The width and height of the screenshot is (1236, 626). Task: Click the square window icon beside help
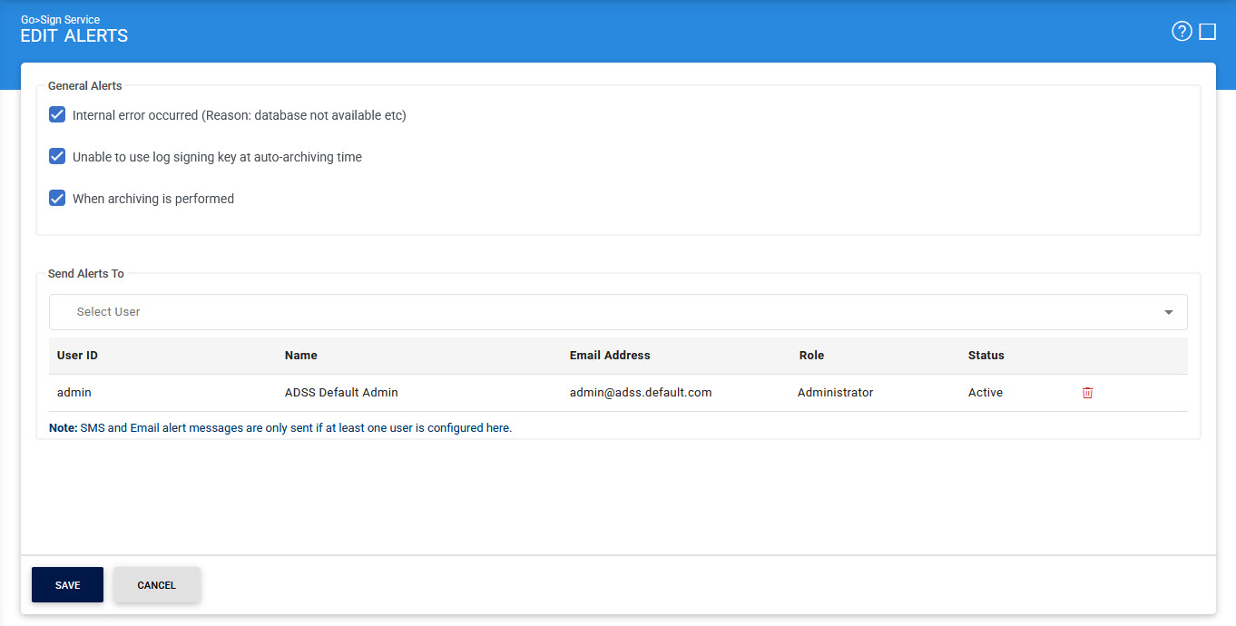pyautogui.click(x=1207, y=32)
